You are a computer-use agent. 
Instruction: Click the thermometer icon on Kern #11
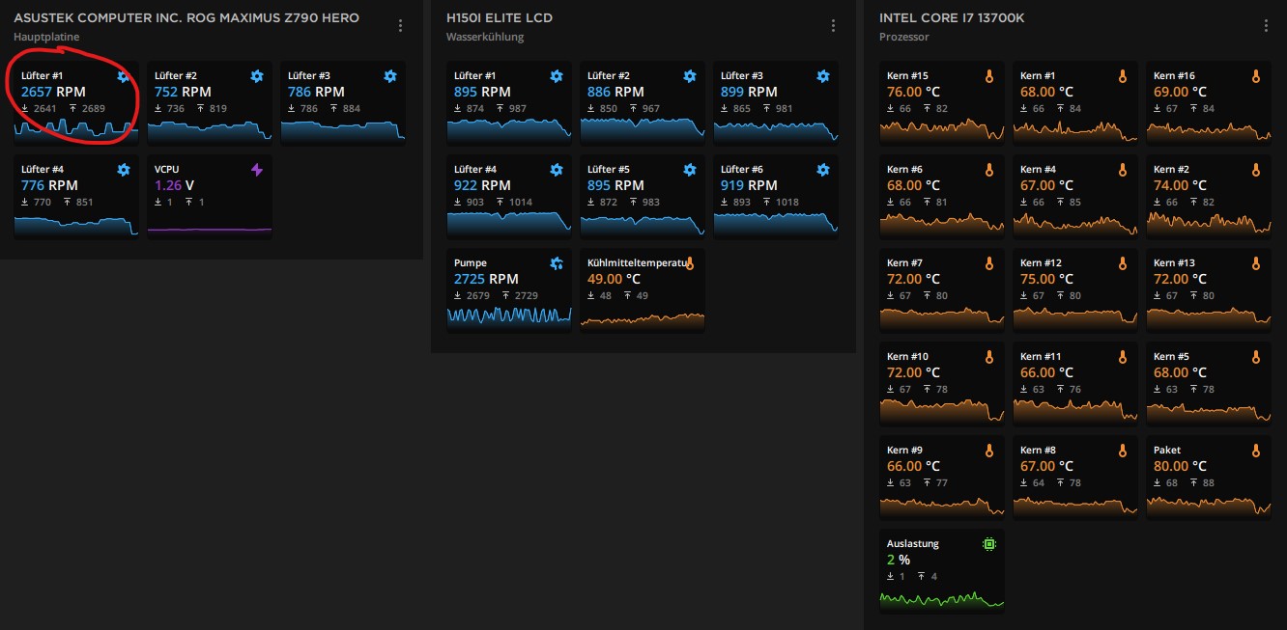1123,357
